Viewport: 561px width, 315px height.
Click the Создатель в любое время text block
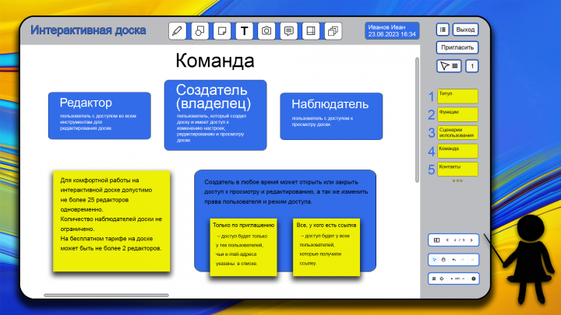(286, 192)
